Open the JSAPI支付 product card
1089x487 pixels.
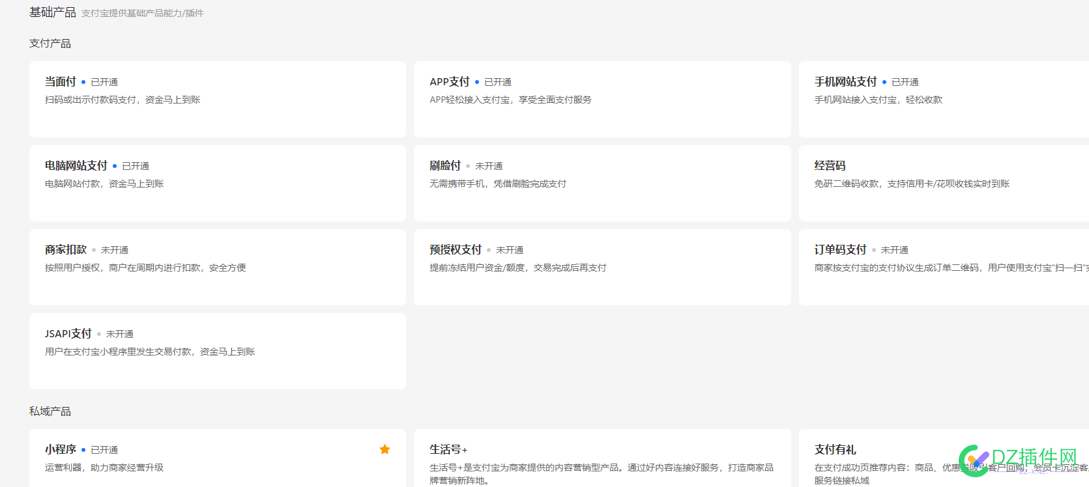click(x=218, y=351)
